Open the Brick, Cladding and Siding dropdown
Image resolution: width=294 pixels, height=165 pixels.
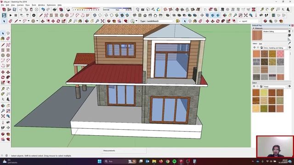point(275,48)
